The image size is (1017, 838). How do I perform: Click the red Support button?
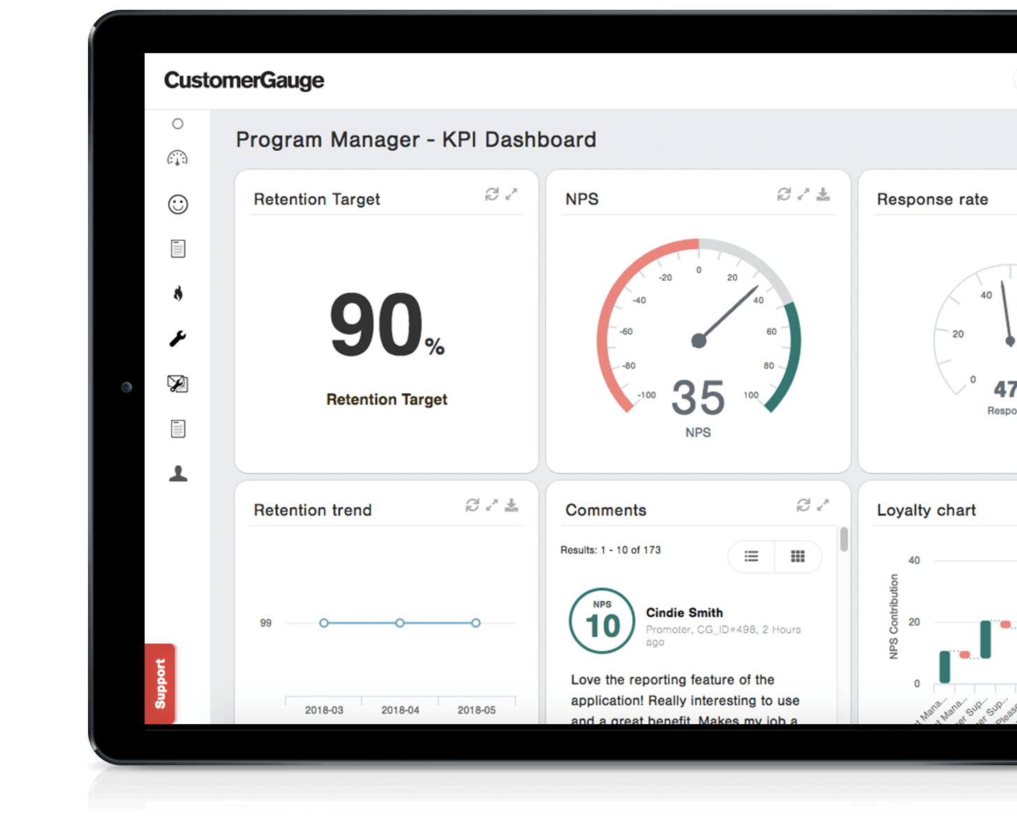pos(161,684)
